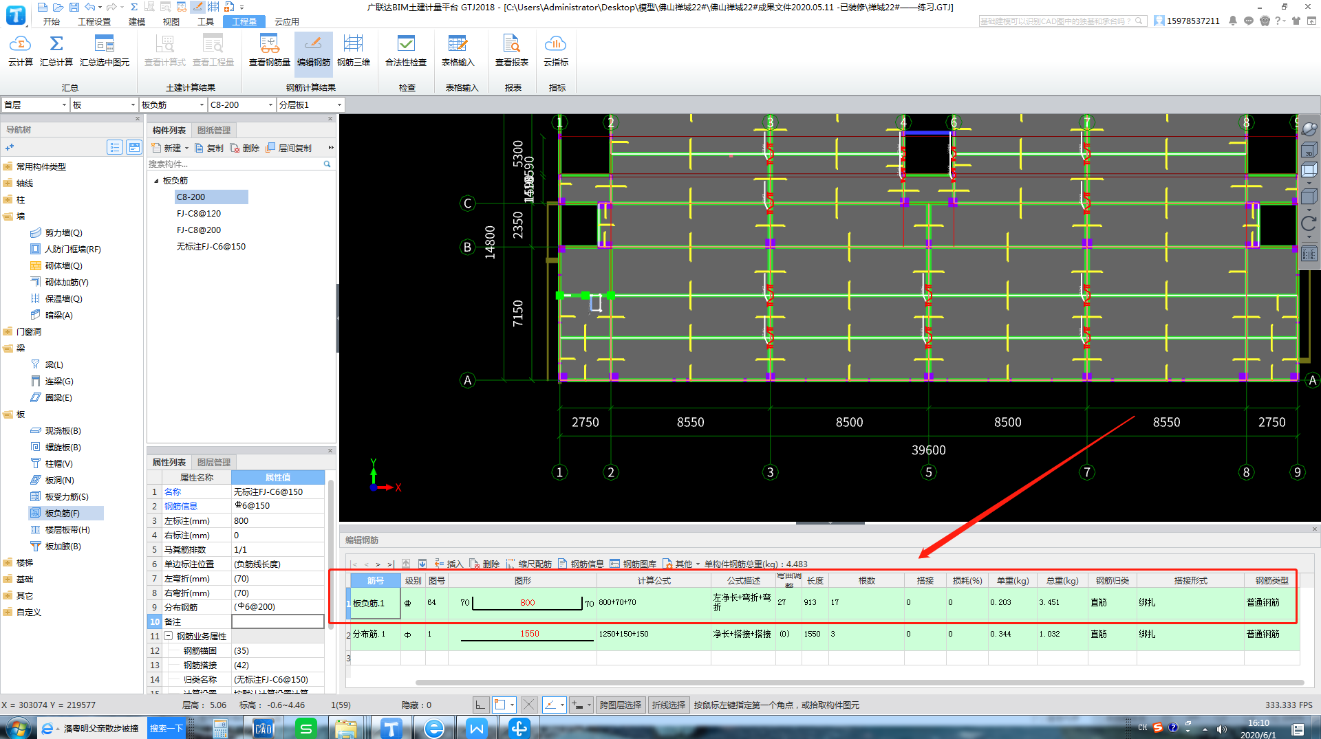Click the 分布筋.1 row name cell
Viewport: 1321px width, 739px height.
click(376, 634)
